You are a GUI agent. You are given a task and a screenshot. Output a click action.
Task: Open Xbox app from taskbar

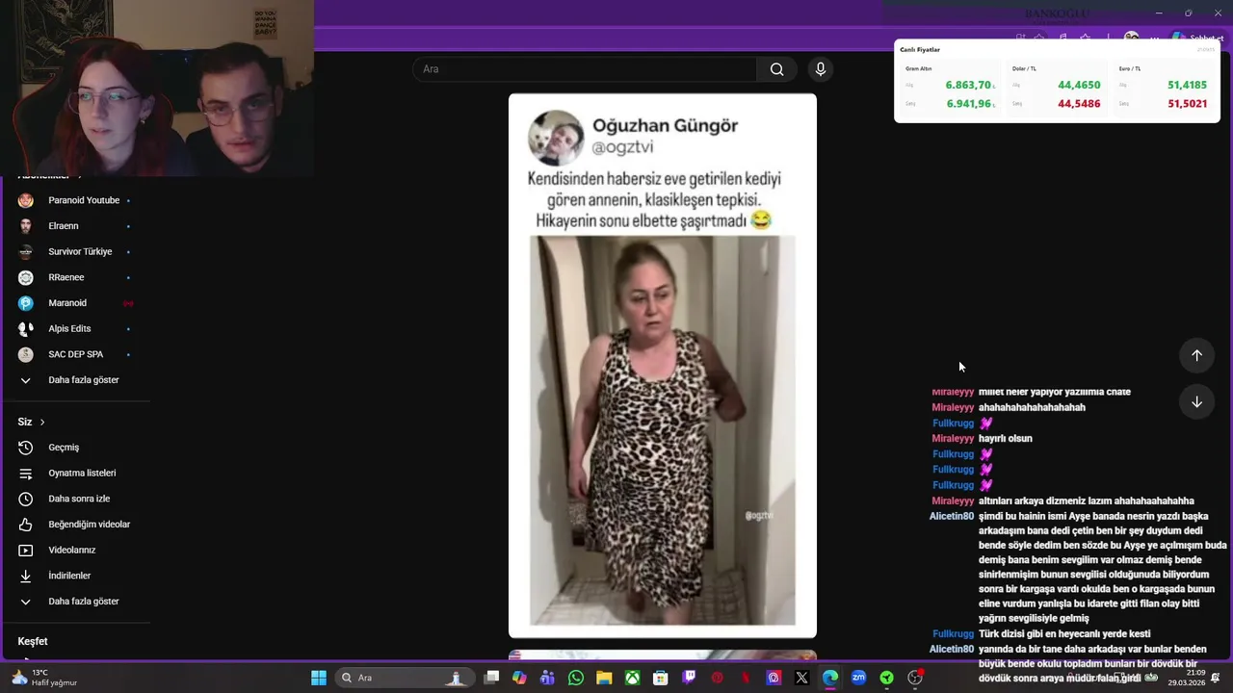tap(632, 678)
